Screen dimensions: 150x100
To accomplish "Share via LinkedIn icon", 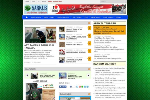I will coord(87,86).
